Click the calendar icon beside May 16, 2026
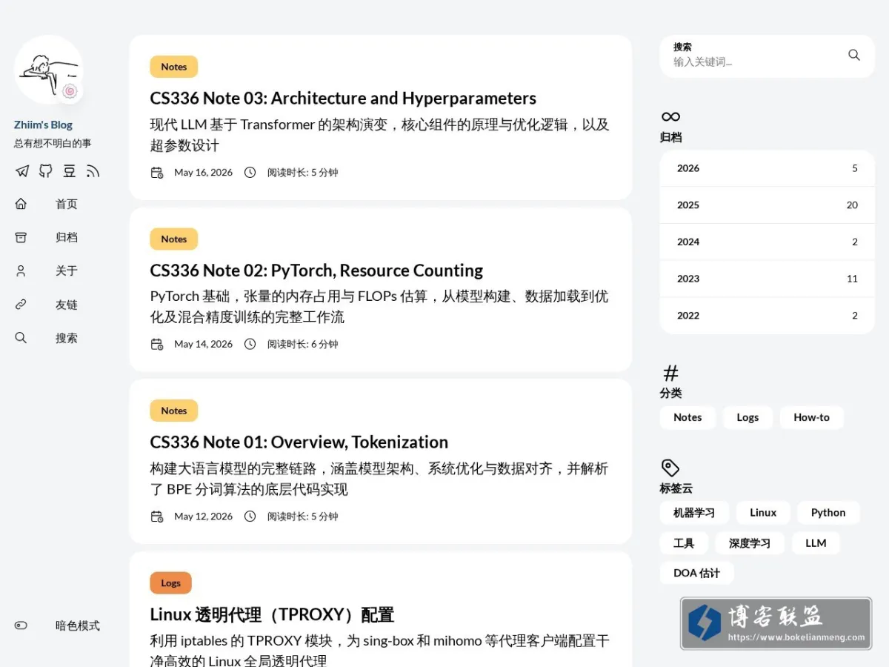Screen dimensions: 889x667 157,173
